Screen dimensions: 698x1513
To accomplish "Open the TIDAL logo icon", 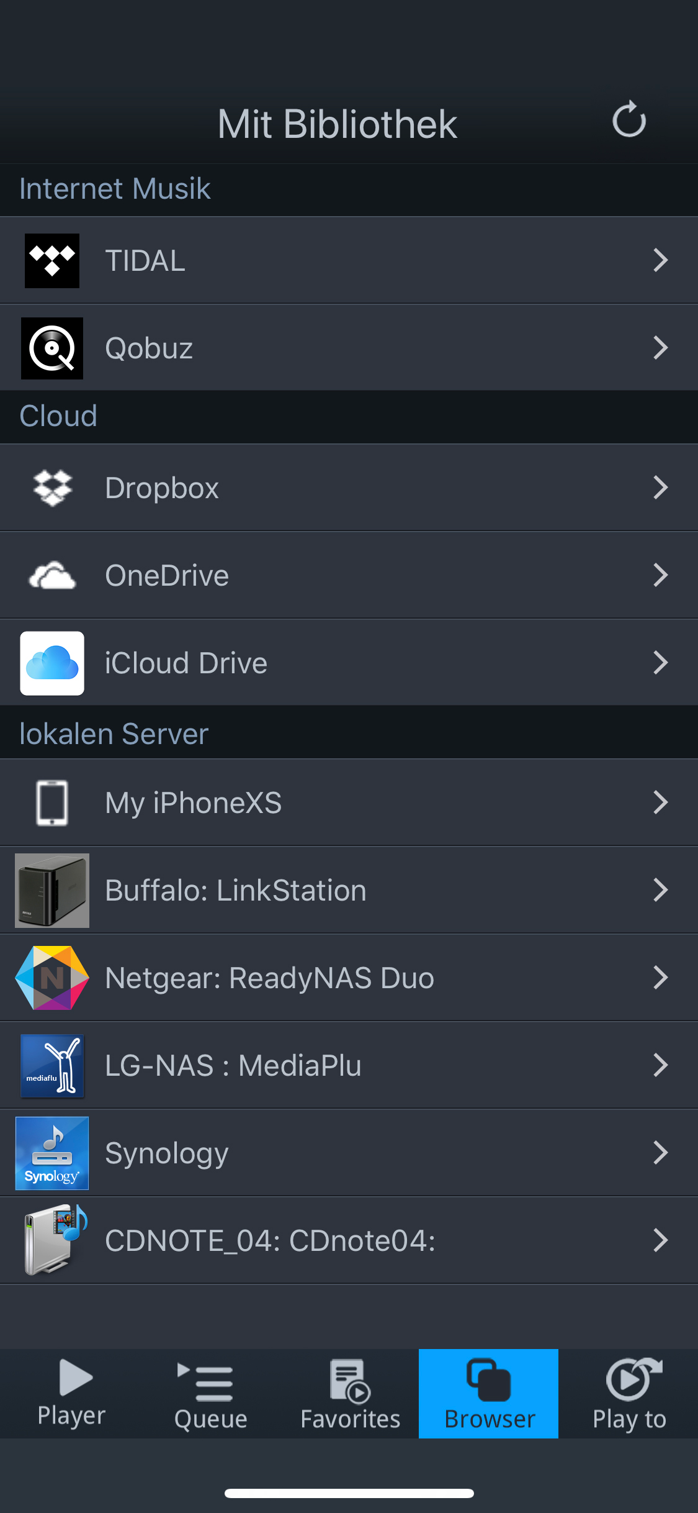I will point(52,260).
